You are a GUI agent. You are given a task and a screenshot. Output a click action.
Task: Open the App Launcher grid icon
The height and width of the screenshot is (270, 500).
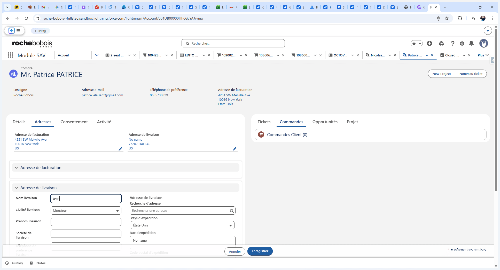click(x=10, y=55)
